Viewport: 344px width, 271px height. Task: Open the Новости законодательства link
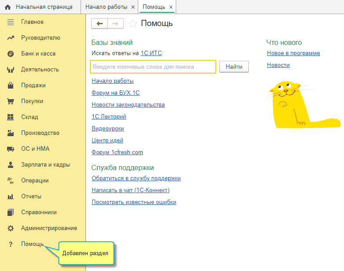[128, 105]
